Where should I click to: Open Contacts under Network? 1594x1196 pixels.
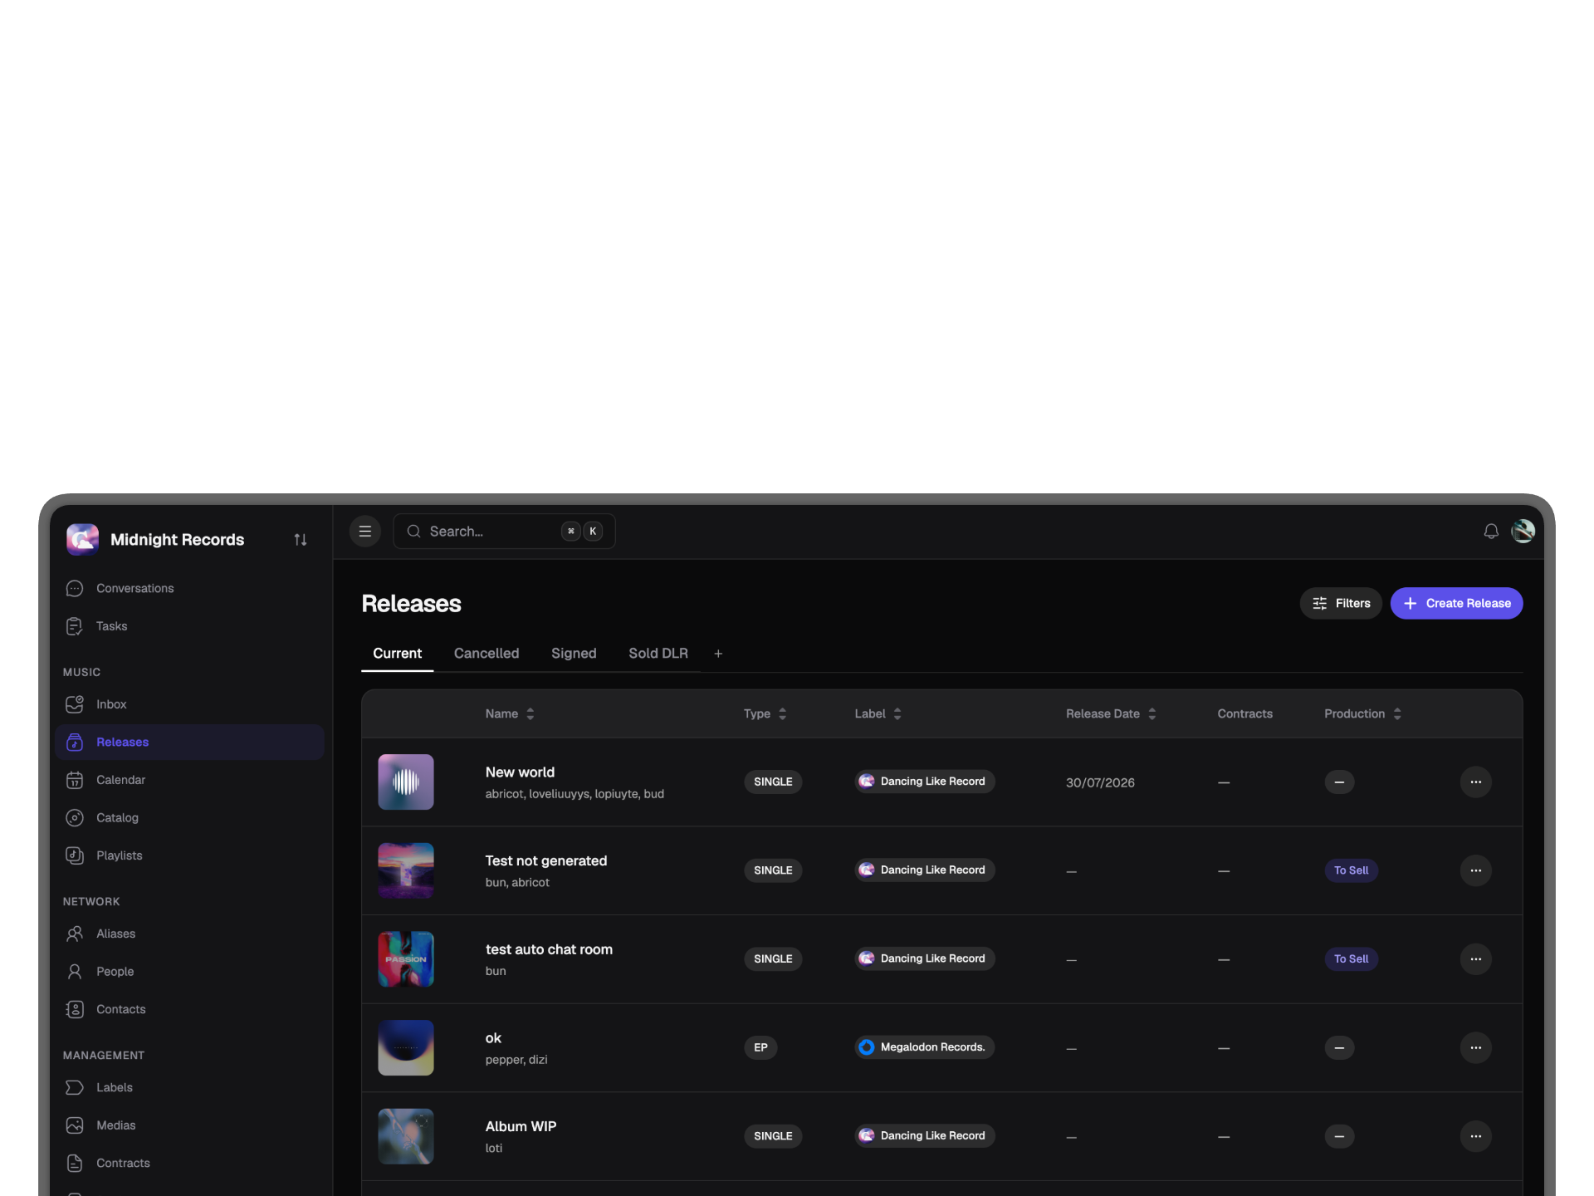tap(189, 1009)
